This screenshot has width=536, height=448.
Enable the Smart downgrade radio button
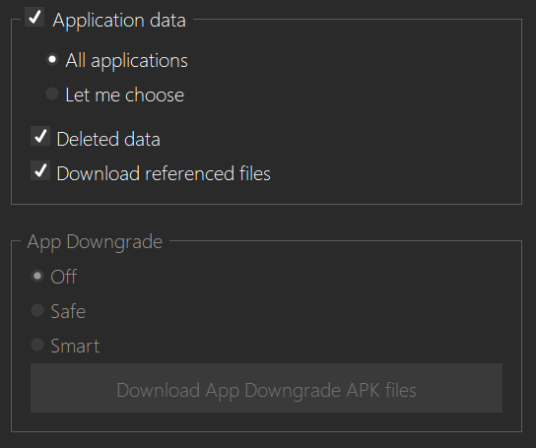pos(37,345)
